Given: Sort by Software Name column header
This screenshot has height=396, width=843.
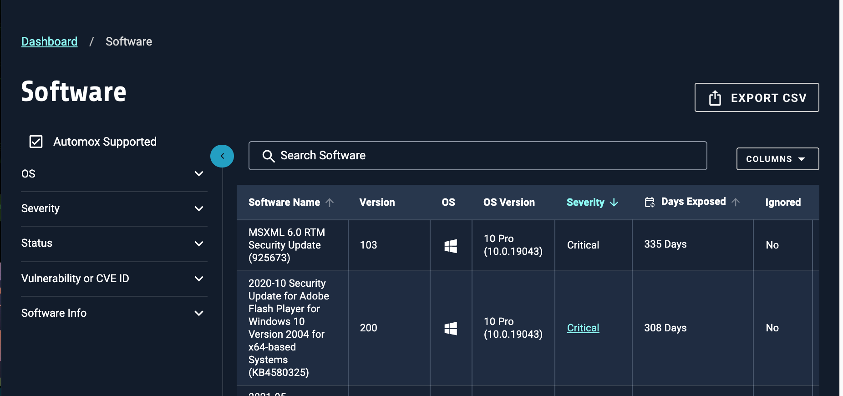Looking at the screenshot, I should (284, 202).
